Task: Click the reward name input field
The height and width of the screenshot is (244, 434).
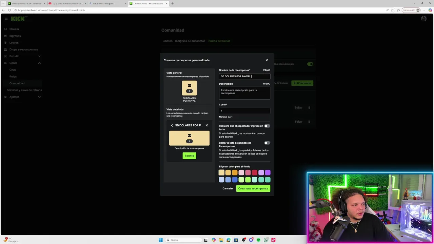Action: point(244,76)
